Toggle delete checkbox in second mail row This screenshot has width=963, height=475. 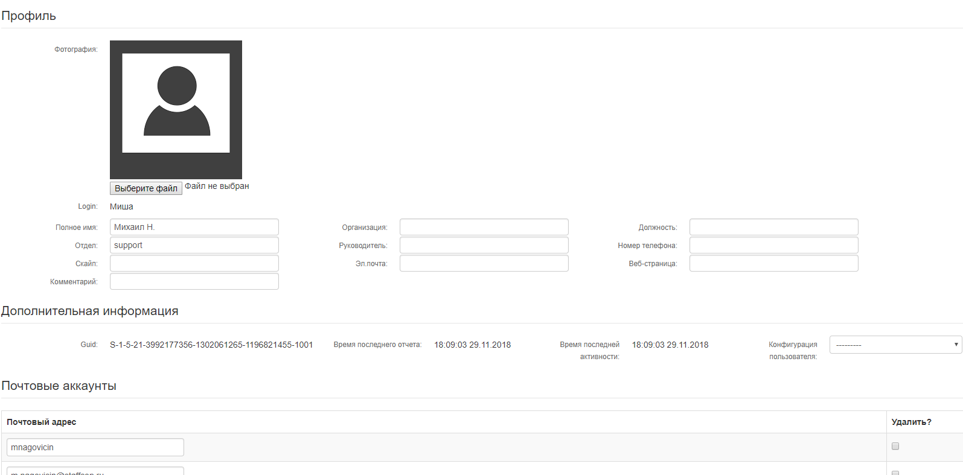[x=895, y=473]
